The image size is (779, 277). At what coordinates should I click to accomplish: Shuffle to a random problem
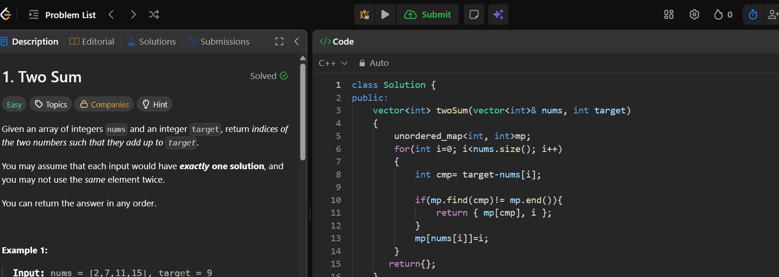154,14
